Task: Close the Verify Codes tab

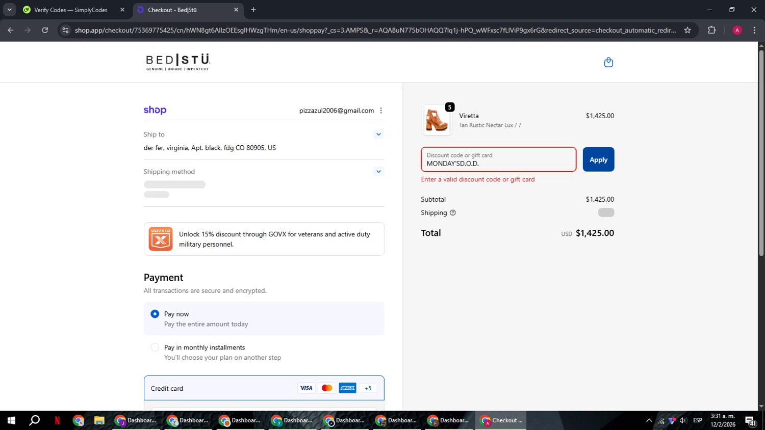Action: pos(122,10)
